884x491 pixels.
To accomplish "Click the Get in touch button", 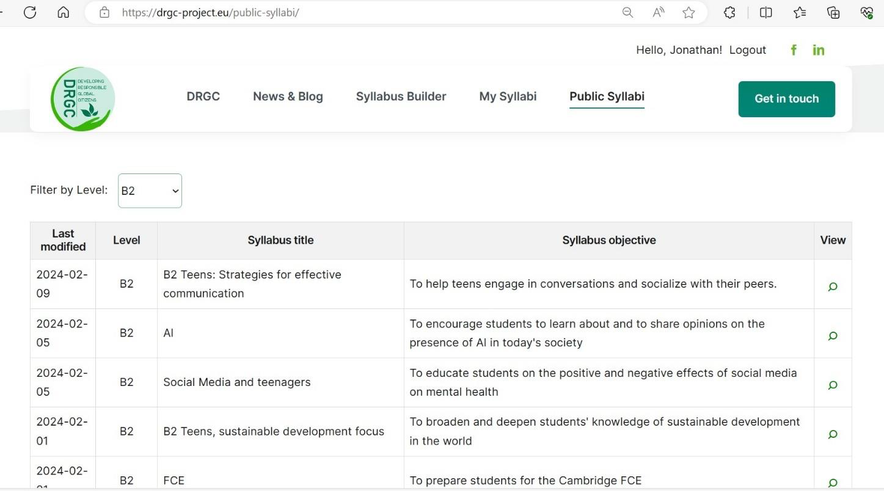I will tap(786, 99).
